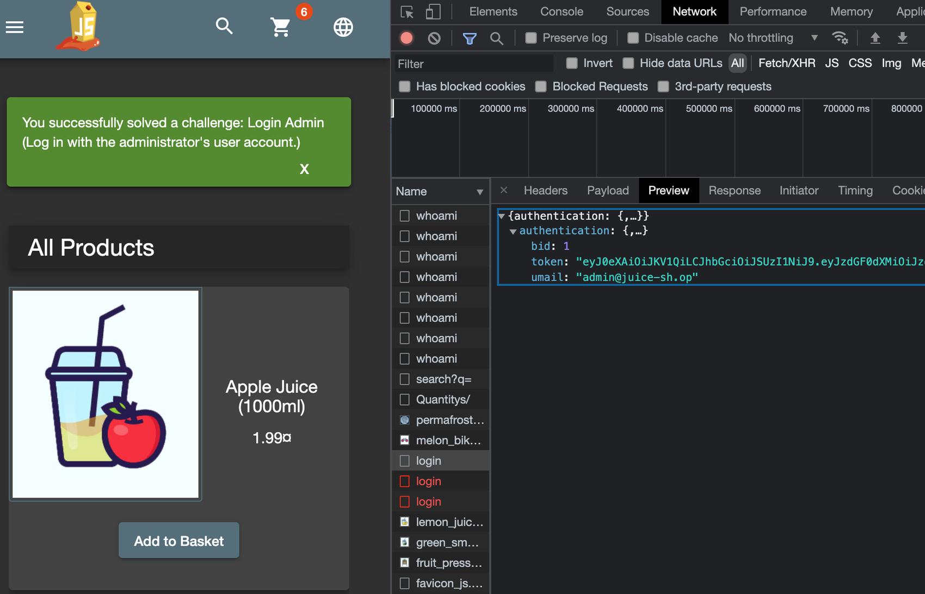
Task: Collapse the authentication object node
Action: [x=513, y=231]
